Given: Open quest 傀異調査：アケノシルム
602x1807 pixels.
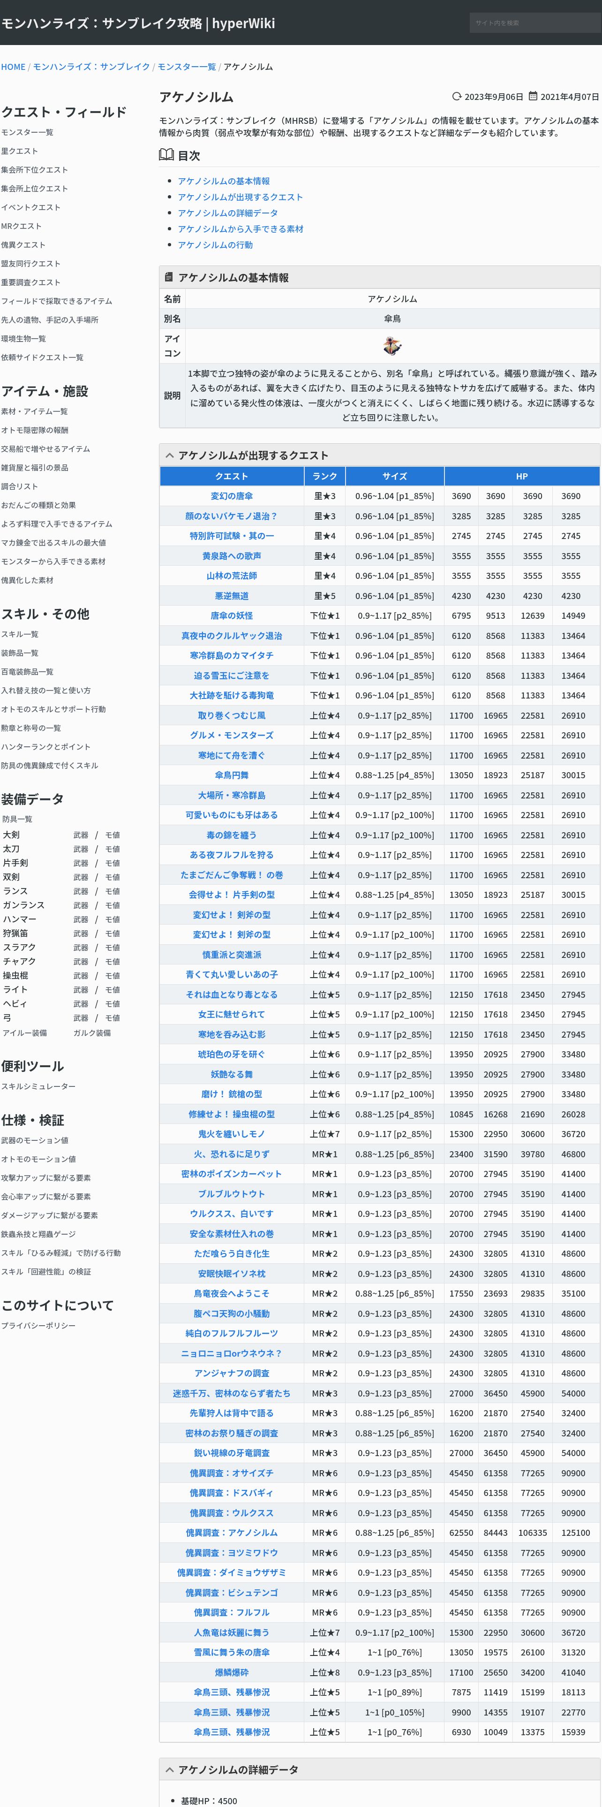Looking at the screenshot, I should coord(232,1533).
